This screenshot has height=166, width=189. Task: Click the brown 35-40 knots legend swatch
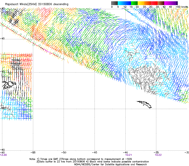(x=161, y=3)
